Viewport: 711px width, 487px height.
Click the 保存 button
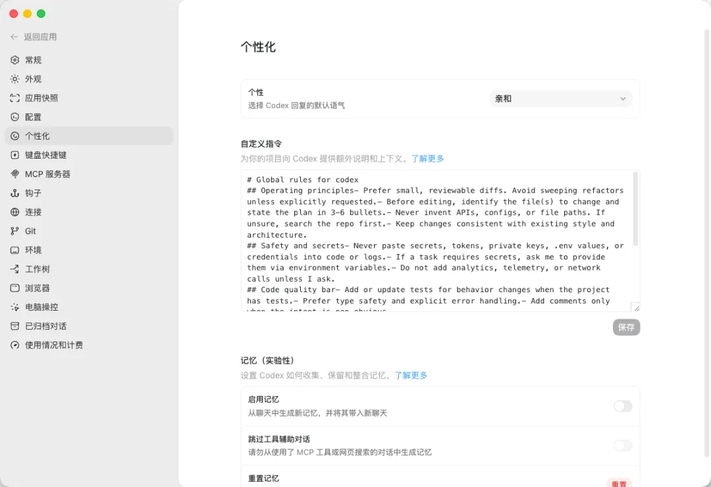click(626, 327)
